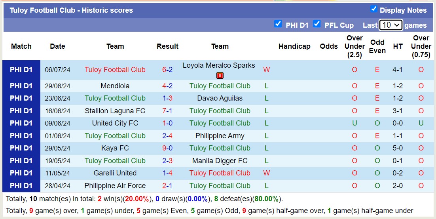This screenshot has height=219, width=436.
Task: Click Stallion Laguna FC team name
Action: (x=115, y=111)
